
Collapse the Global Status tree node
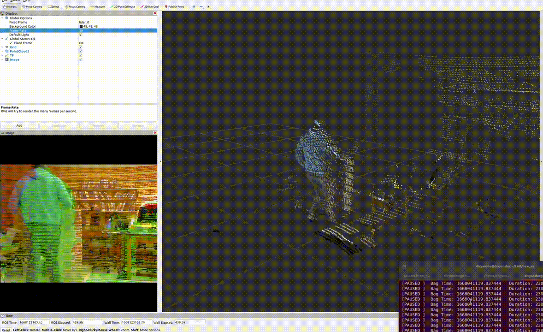(x=2, y=39)
